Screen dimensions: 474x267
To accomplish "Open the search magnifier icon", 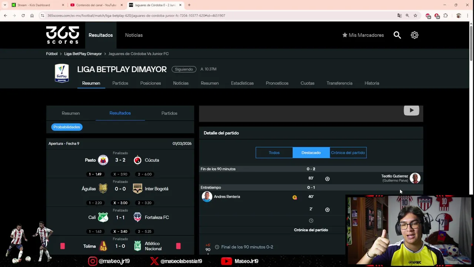I will pos(397,35).
